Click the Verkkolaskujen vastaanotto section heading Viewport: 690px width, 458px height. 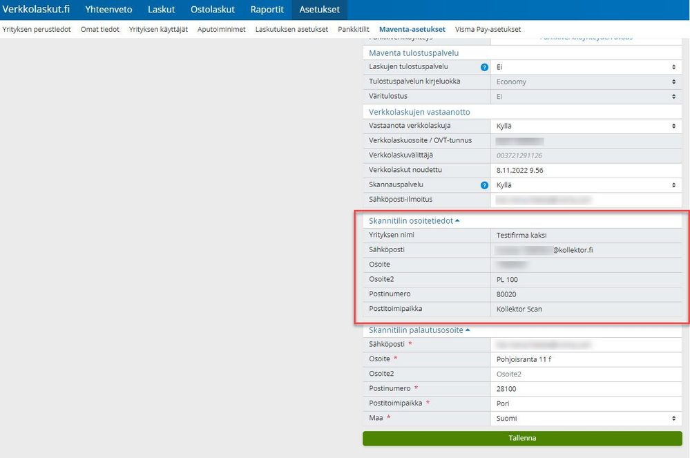point(419,112)
